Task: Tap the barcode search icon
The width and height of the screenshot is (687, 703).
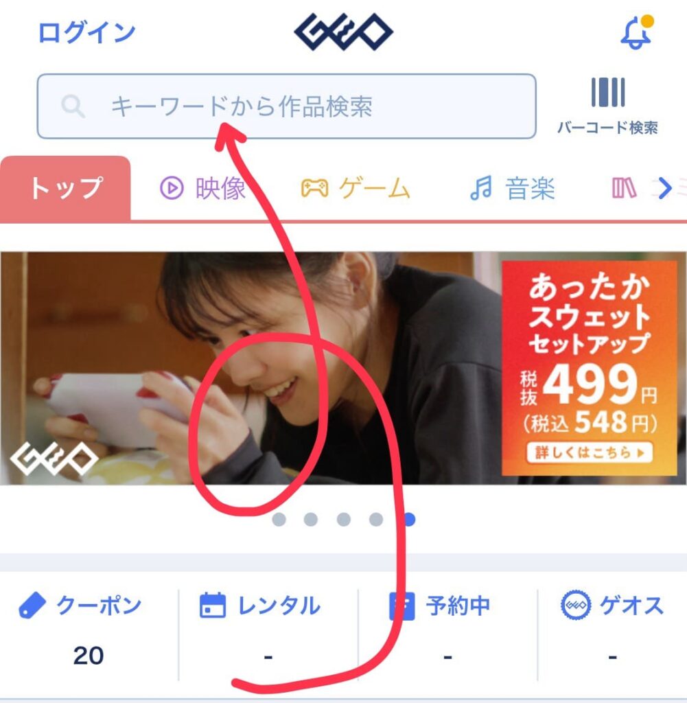Action: [607, 93]
